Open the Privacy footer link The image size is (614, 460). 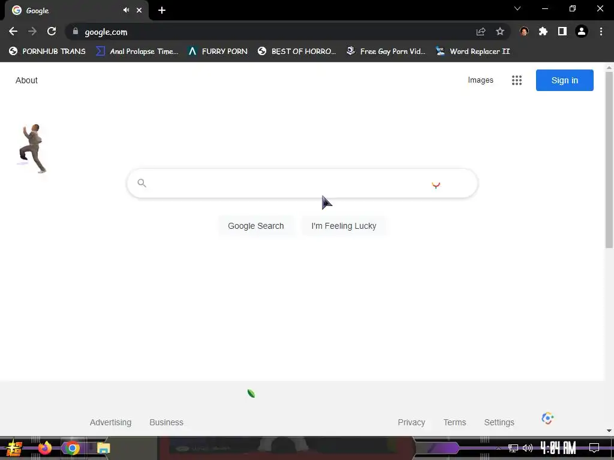[411, 422]
